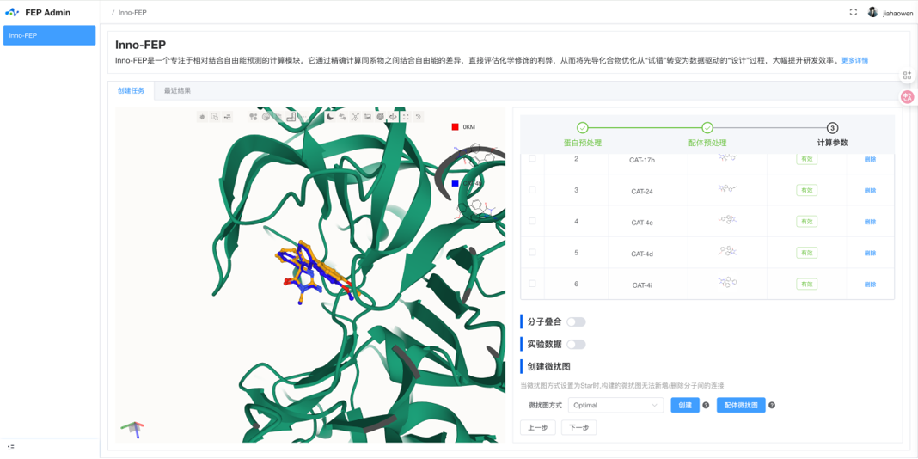Enable the 分子叠合 toggle switch
This screenshot has width=918, height=459.
(x=575, y=322)
